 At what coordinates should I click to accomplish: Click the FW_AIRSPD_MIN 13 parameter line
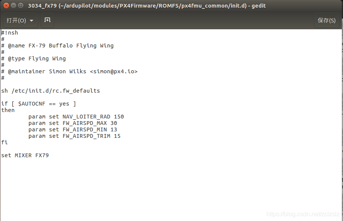[x=72, y=129]
